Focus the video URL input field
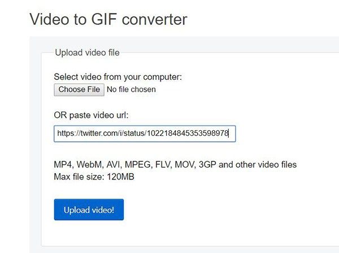Viewport: 339px width, 253px height. click(145, 134)
